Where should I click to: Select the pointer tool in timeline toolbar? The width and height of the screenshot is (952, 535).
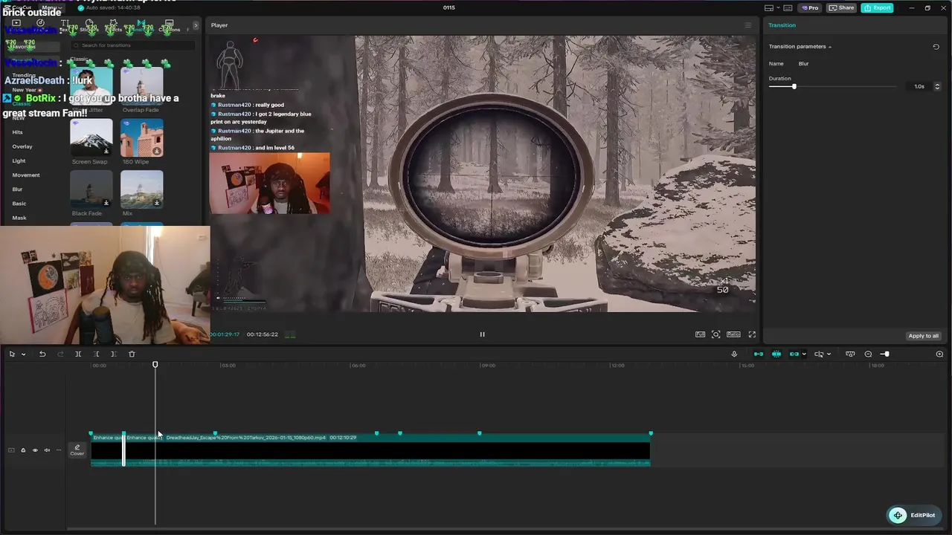pyautogui.click(x=12, y=354)
